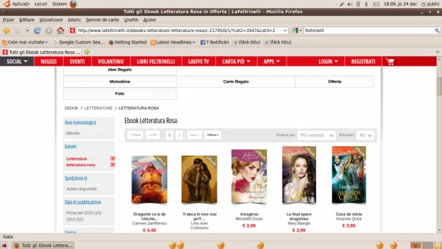The height and width of the screenshot is (249, 442).
Task: Click the LETTERATURE breadcrumb link
Action: click(x=99, y=108)
